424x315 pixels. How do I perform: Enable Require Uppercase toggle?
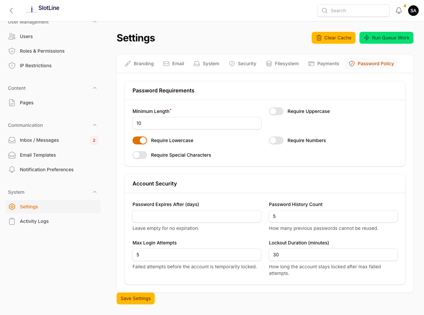[x=276, y=111]
